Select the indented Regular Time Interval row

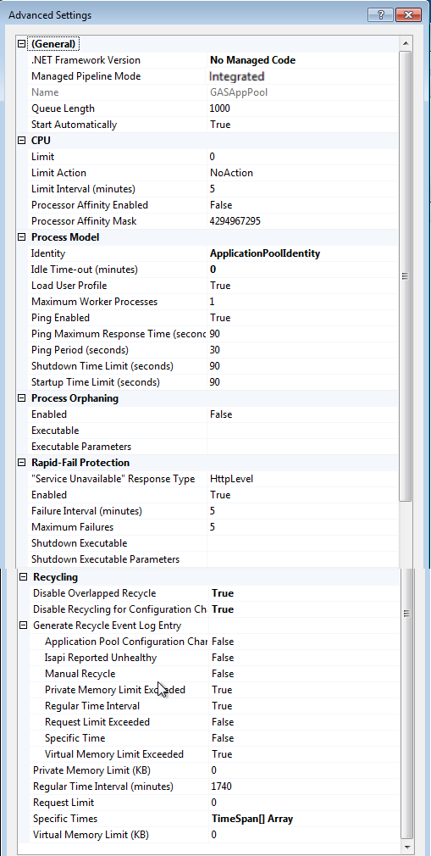[215, 706]
